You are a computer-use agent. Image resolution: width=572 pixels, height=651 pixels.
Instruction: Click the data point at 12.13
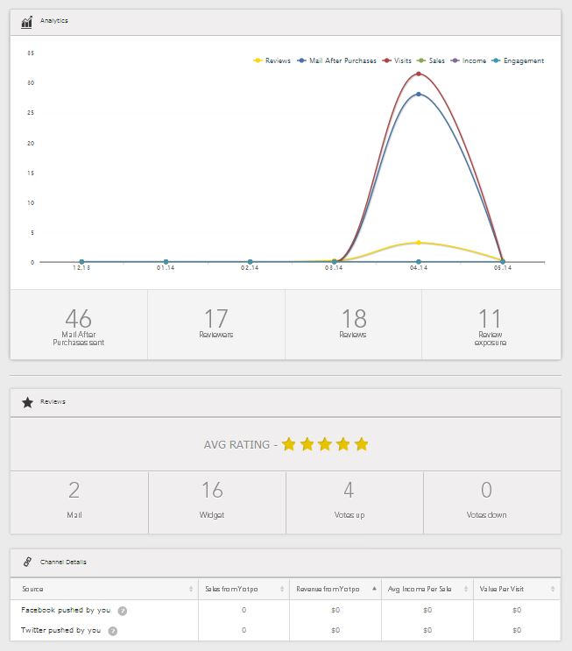click(81, 262)
